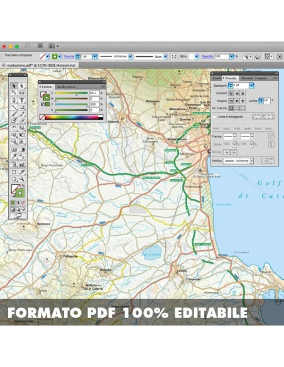Open the Colore panel options menu
The width and height of the screenshot is (284, 367).
tap(102, 87)
